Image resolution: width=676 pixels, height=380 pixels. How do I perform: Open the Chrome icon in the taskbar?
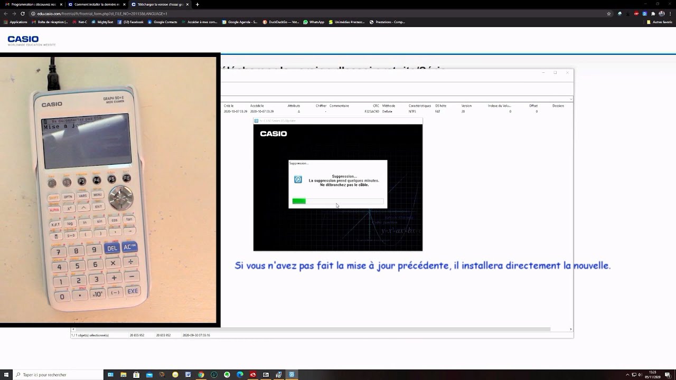click(201, 375)
